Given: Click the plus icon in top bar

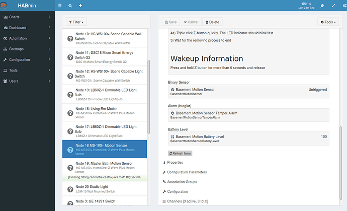Looking at the screenshot, I should [80, 6].
